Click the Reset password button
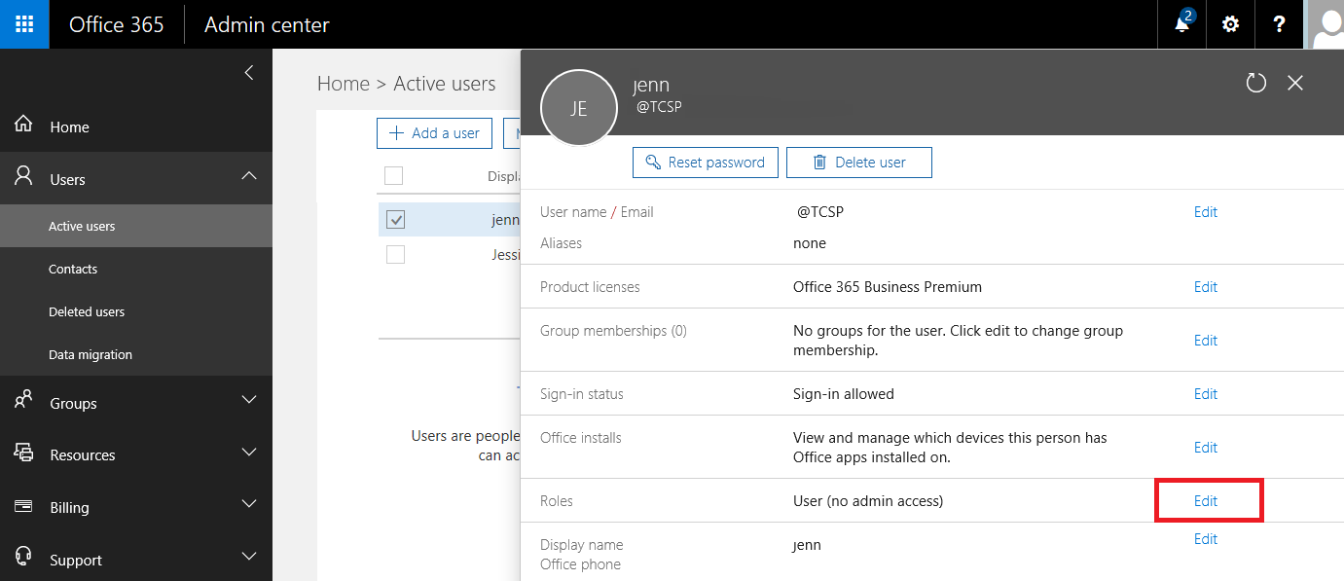 [x=705, y=163]
